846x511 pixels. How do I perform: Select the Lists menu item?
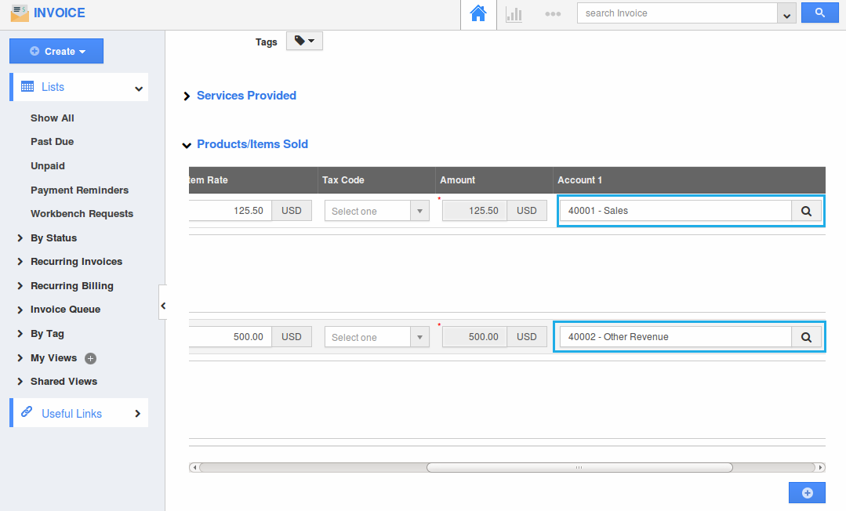point(52,86)
